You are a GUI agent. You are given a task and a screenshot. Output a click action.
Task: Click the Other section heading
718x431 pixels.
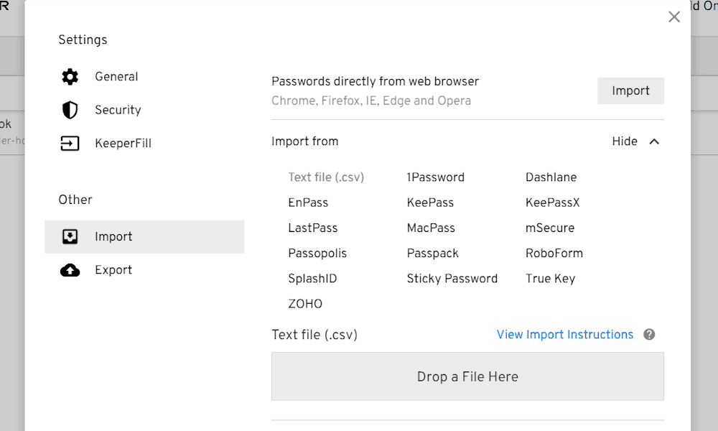75,200
